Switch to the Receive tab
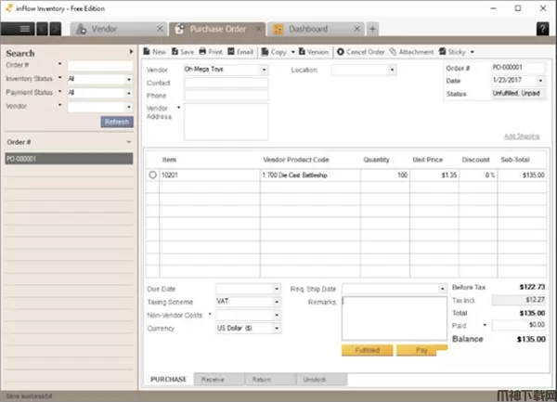Image resolution: width=557 pixels, height=402 pixels. [213, 380]
